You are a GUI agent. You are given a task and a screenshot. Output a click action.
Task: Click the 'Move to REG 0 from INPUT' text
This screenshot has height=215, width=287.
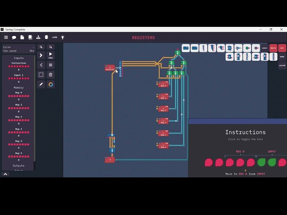pyautogui.click(x=245, y=174)
